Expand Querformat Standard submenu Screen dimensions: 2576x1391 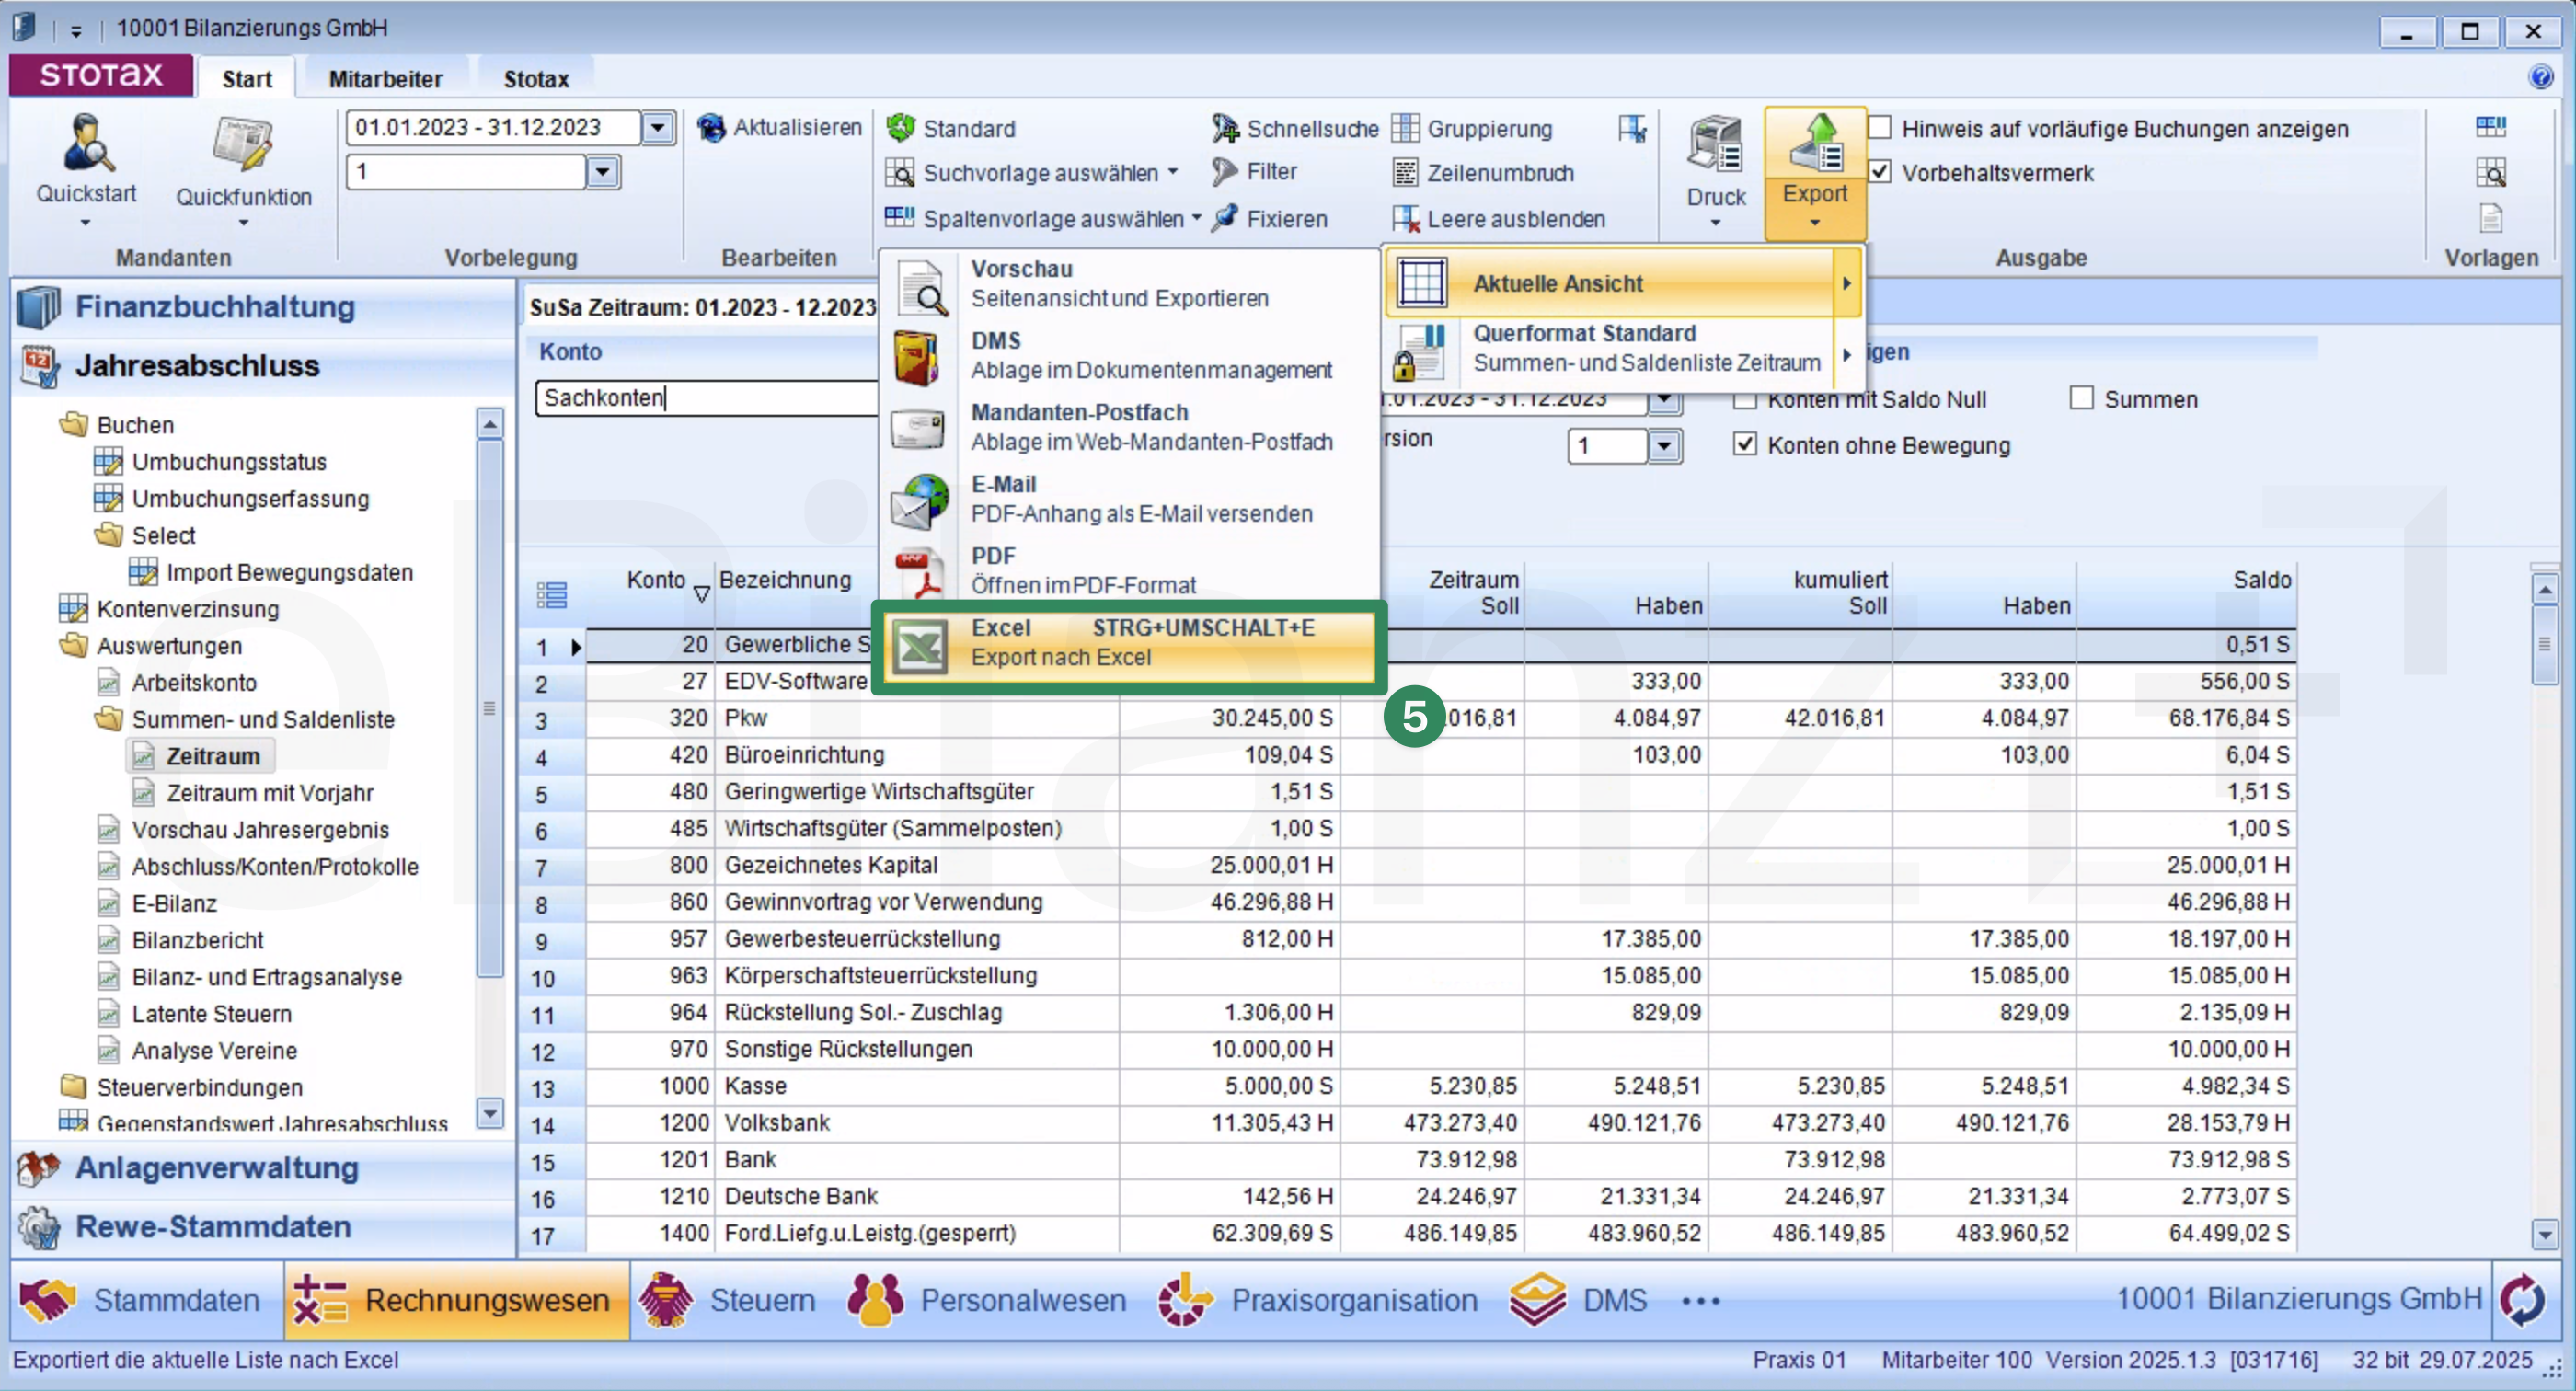[1847, 354]
